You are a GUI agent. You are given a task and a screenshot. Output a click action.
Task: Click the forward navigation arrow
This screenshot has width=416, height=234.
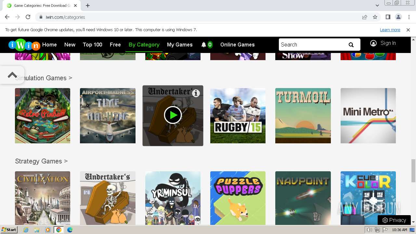[18, 17]
